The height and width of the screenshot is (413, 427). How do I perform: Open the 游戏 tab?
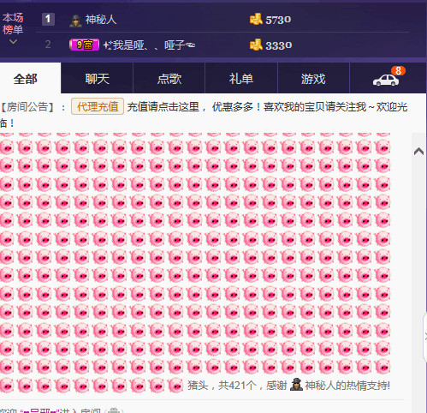[x=313, y=78]
